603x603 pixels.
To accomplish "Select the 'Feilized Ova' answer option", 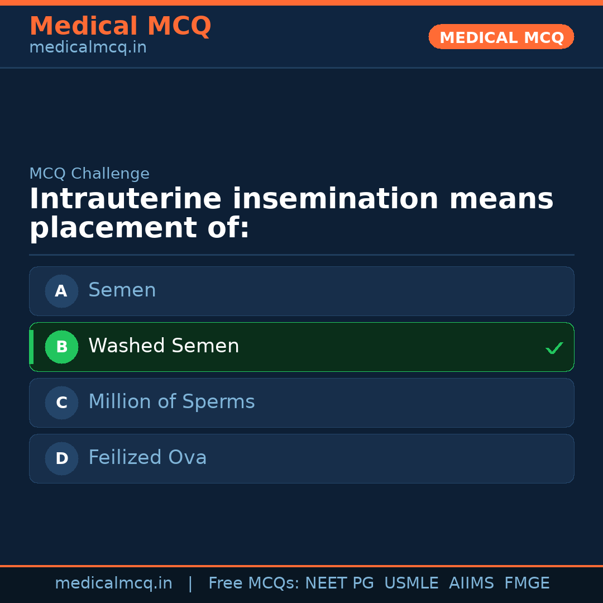I will pyautogui.click(x=147, y=458).
